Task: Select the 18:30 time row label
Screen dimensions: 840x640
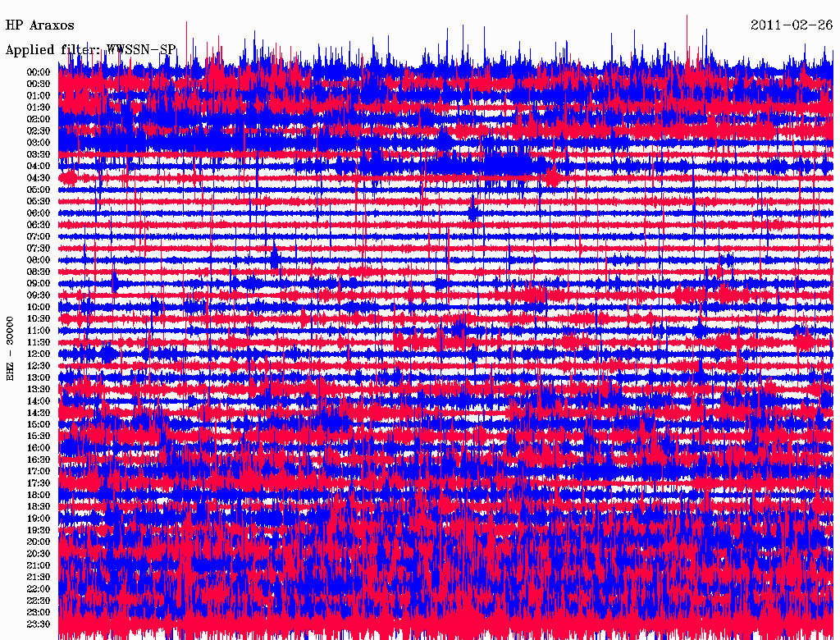Action: click(x=38, y=506)
